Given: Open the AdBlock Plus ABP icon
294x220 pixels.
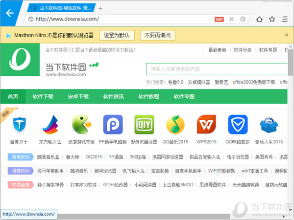Looking at the screenshot, I should (219, 19).
